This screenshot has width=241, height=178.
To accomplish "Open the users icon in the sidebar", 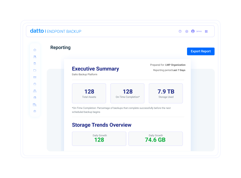I will (35, 57).
